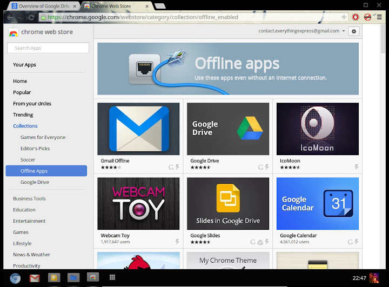Click the Google G badge under Google Calendar
This screenshot has width=389, height=287.
350,242
